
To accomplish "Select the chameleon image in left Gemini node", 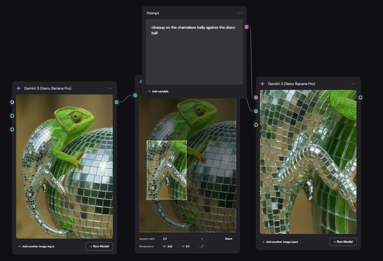I will (64, 167).
